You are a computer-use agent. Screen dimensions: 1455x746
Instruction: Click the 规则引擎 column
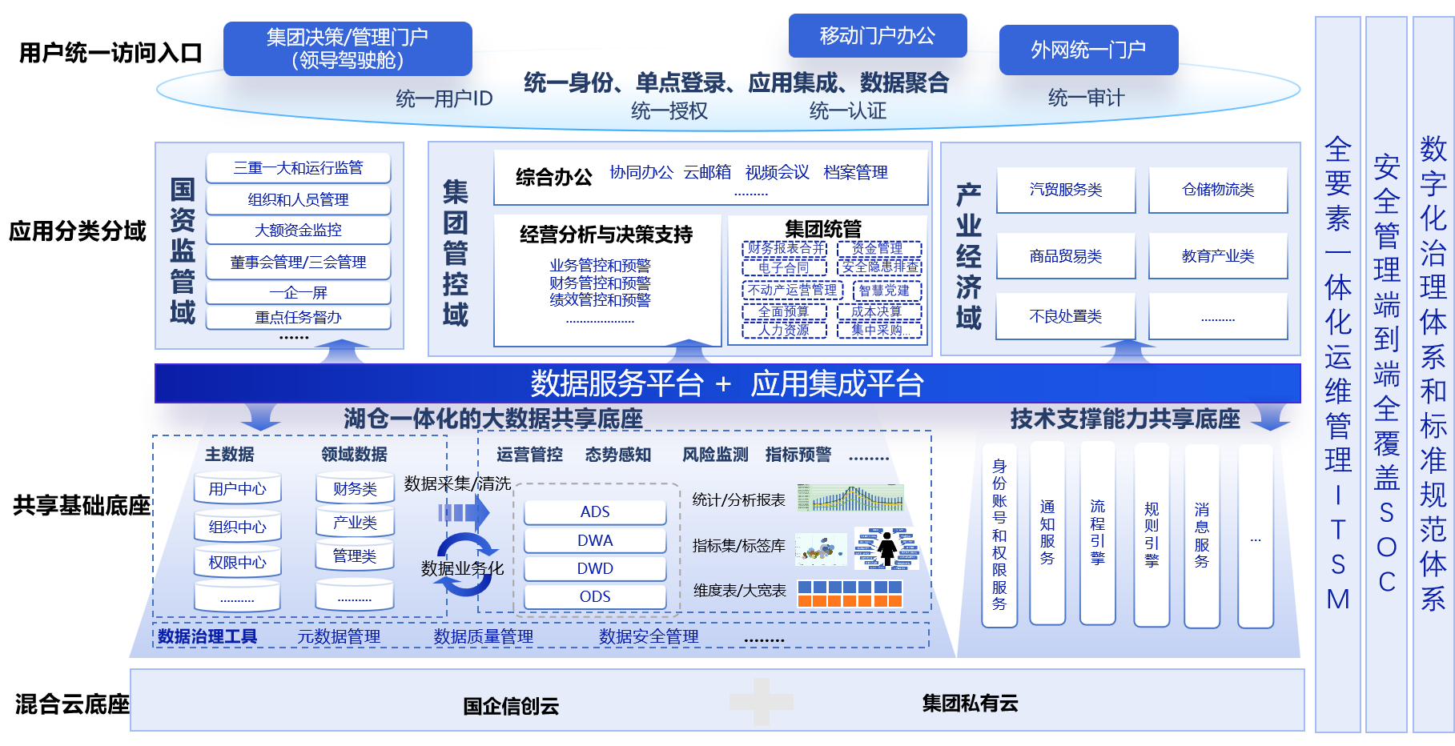click(1152, 535)
